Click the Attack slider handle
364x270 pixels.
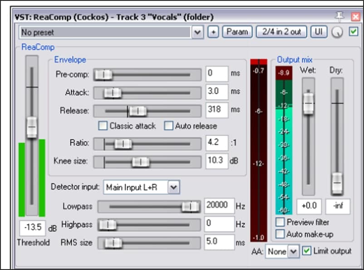click(x=113, y=93)
